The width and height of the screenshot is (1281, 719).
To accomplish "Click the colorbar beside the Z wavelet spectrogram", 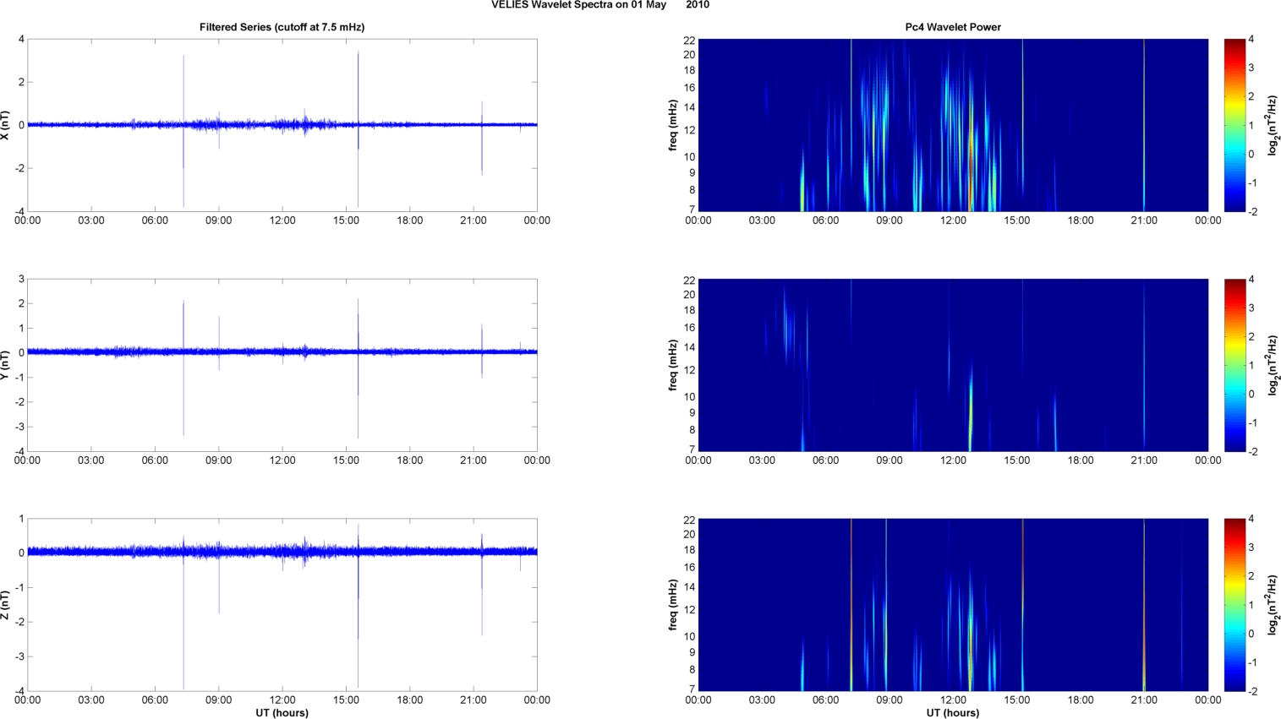I will 1234,605.
